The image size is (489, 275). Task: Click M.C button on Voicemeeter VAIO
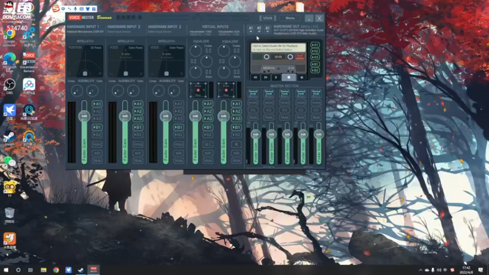(x=208, y=145)
